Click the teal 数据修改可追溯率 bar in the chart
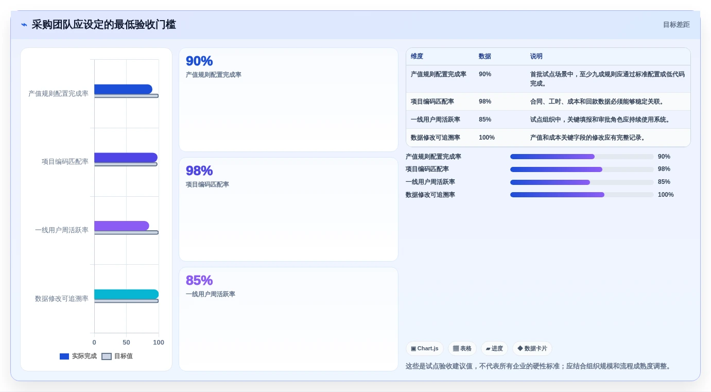 click(126, 294)
